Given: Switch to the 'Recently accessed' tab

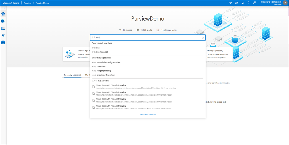Looking at the screenshot, I should point(72,75).
